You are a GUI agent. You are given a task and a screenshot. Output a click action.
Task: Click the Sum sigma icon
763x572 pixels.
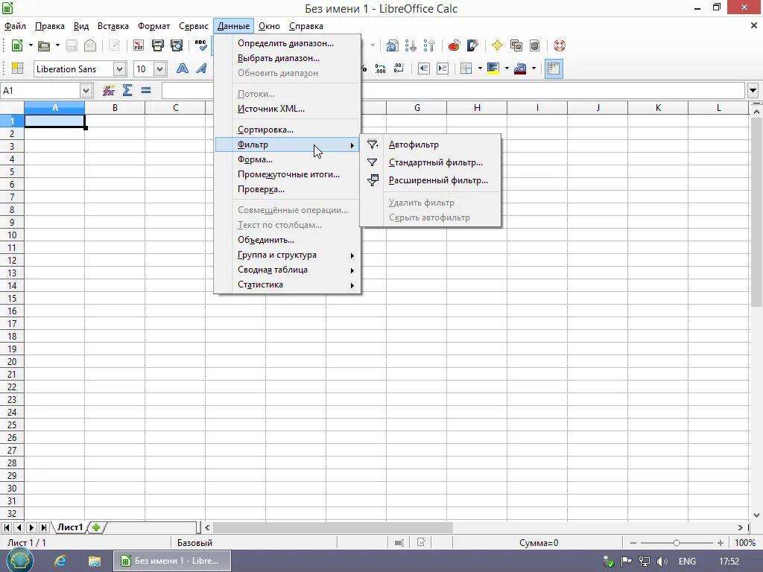coord(127,90)
